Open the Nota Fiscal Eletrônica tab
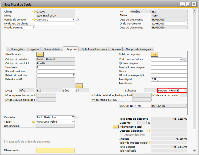 pyautogui.click(x=94, y=49)
